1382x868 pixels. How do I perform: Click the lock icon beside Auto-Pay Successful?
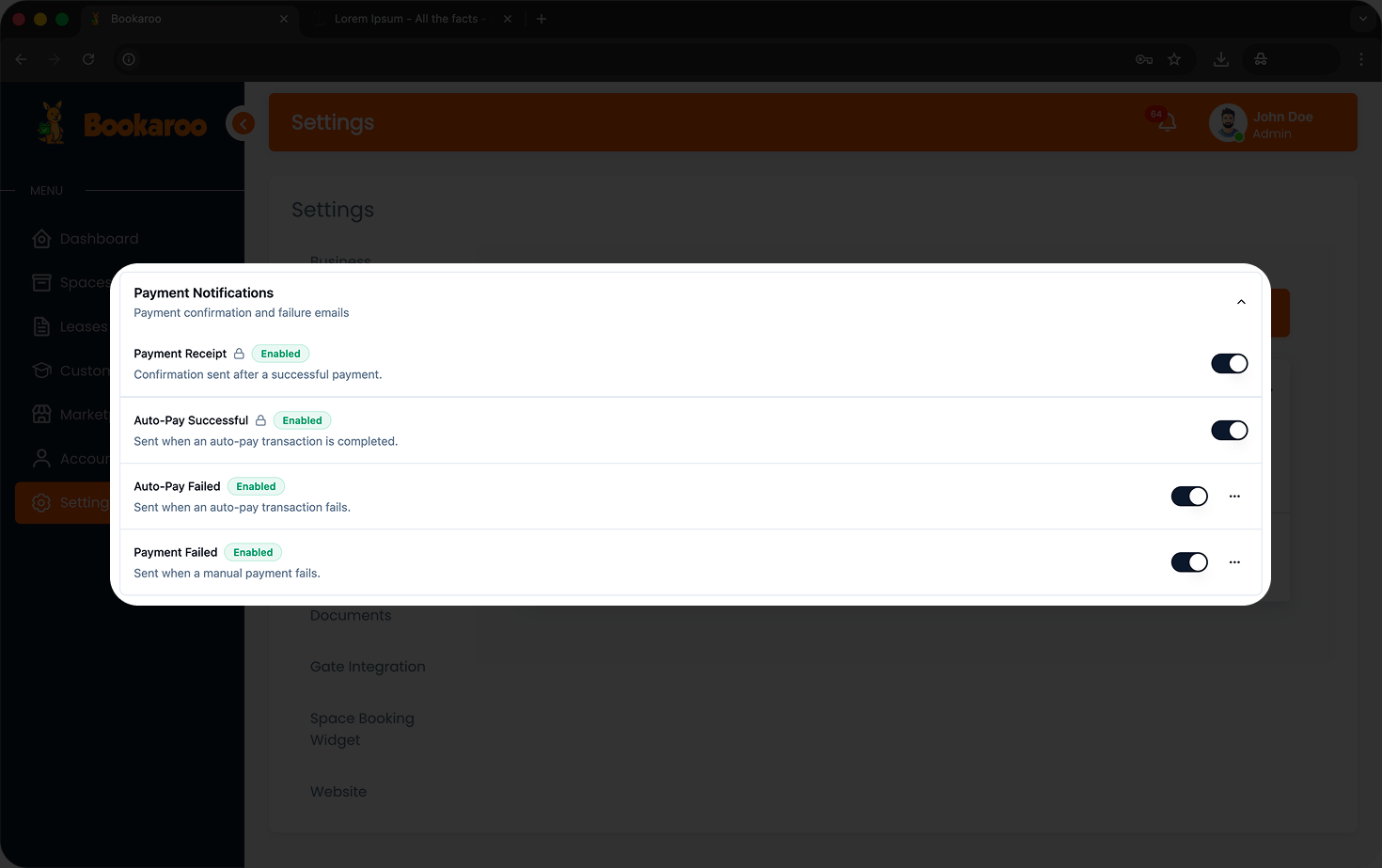pyautogui.click(x=260, y=420)
